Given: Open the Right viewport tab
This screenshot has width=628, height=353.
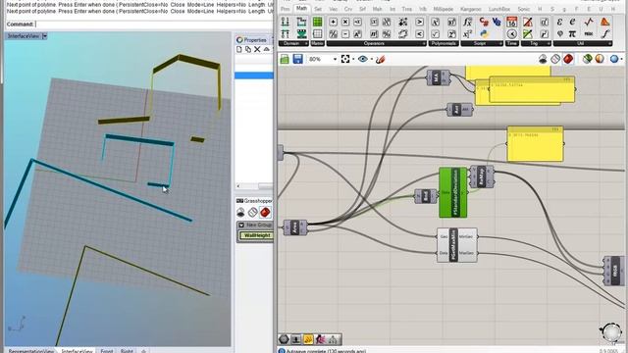Looking at the screenshot, I should pyautogui.click(x=127, y=351).
